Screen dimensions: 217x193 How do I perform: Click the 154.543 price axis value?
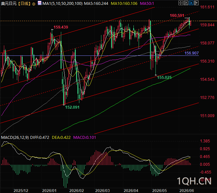pos(207,79)
